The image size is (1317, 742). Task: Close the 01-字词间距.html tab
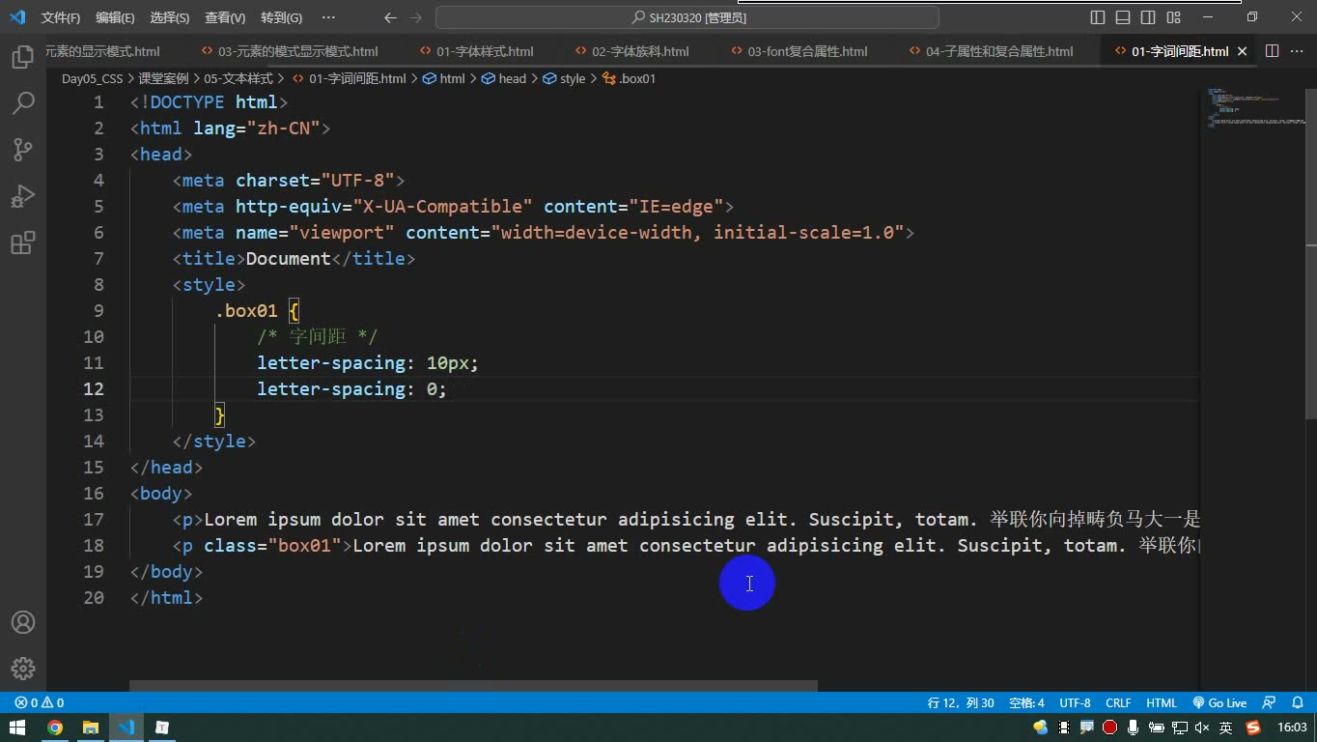[1243, 51]
